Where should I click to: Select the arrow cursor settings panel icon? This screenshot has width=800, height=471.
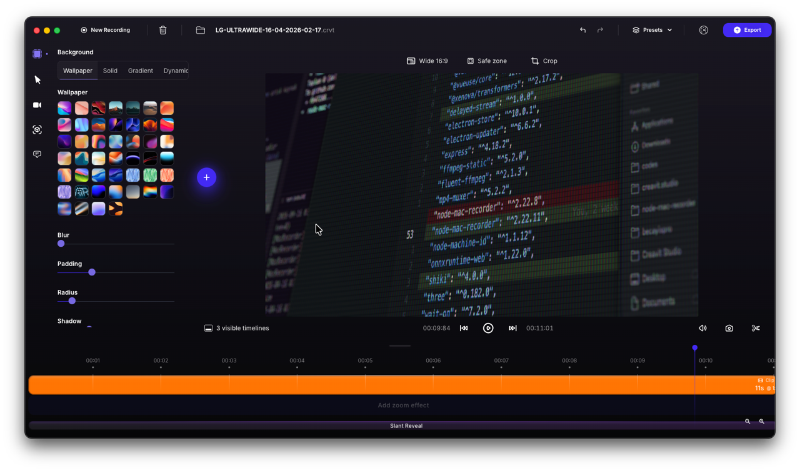point(37,79)
